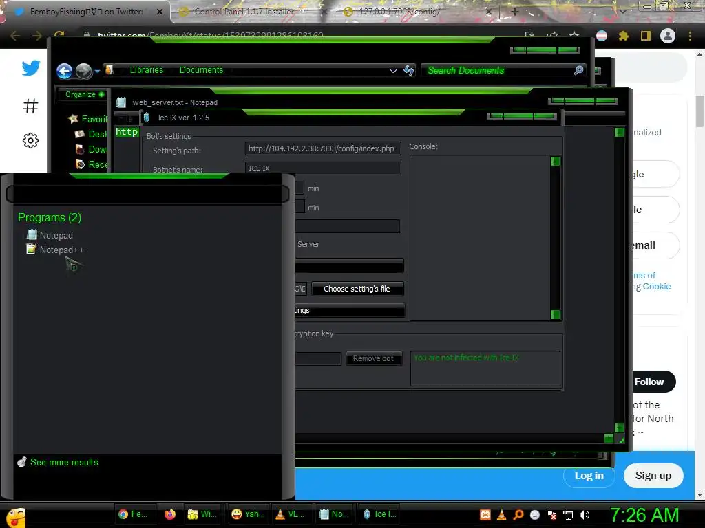The image size is (705, 528).
Task: Click the Remove bot button
Action: tap(373, 358)
